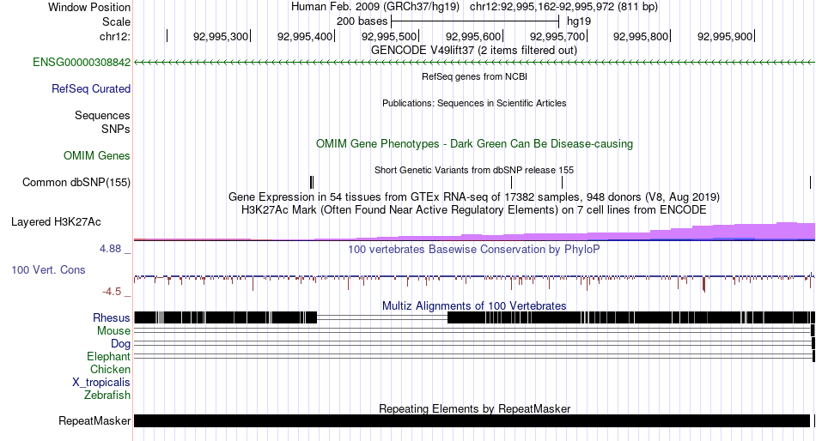
Task: Open the RefSeq Curated track label
Action: (x=91, y=89)
